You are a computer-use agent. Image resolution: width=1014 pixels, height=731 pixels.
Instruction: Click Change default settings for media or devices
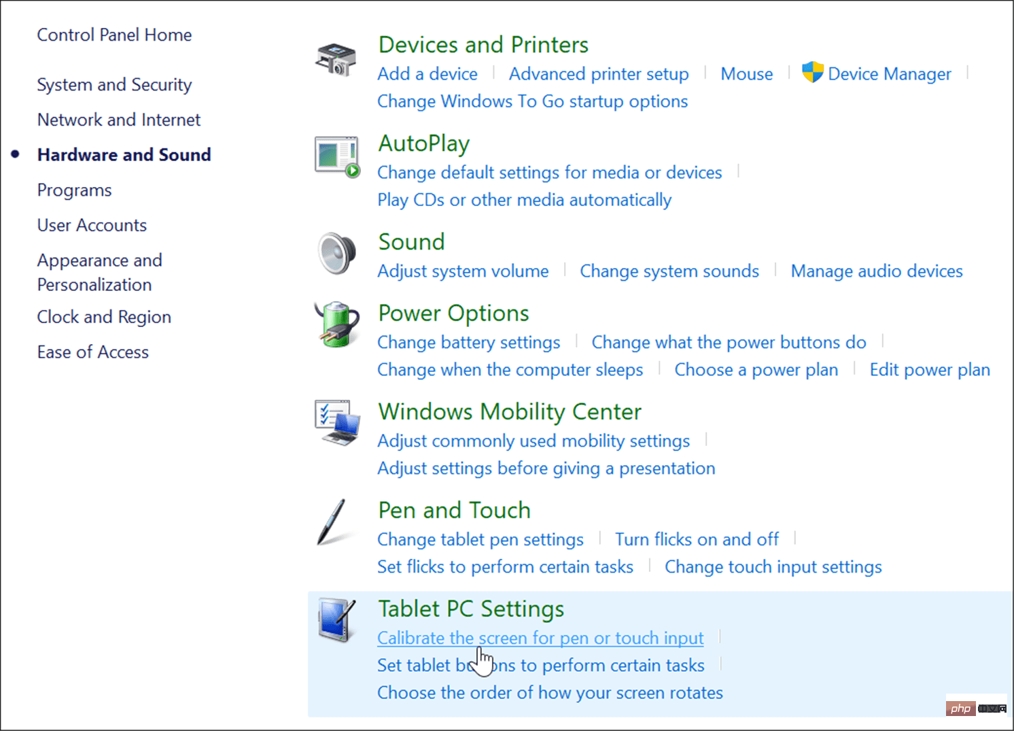click(x=550, y=173)
